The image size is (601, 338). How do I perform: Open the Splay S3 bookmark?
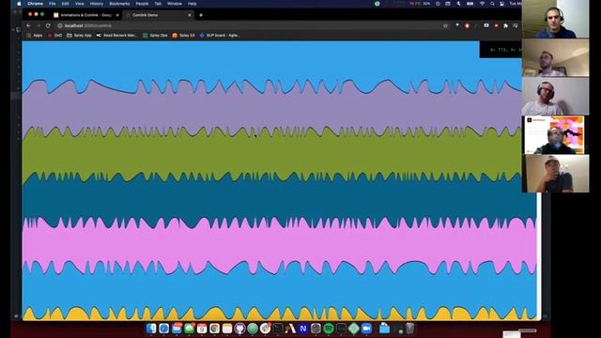click(x=184, y=36)
